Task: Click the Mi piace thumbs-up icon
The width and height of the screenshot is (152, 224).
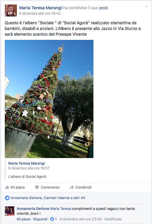Action: tap(7, 187)
